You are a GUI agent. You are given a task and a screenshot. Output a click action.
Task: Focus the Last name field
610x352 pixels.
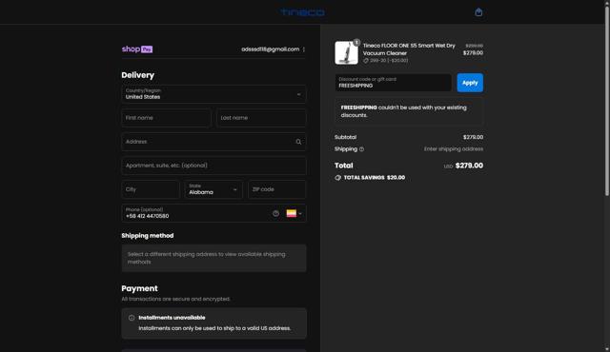261,118
